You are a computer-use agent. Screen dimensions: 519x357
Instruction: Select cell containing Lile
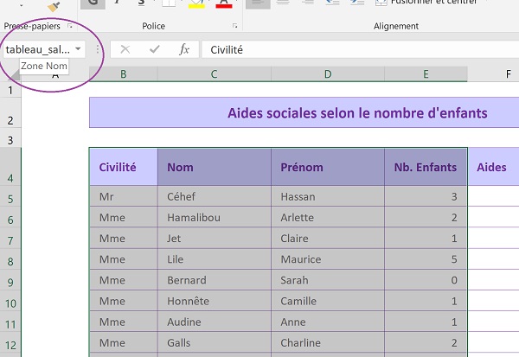(x=215, y=258)
